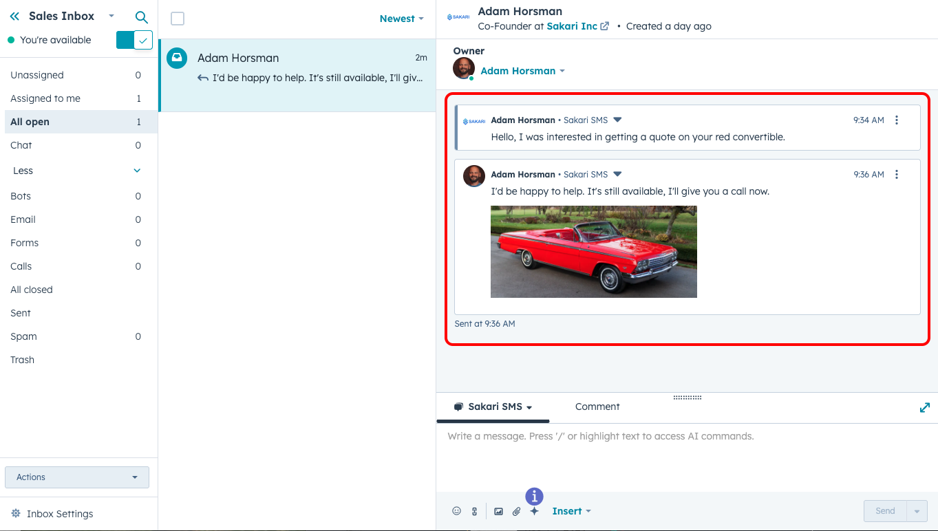
Task: Click the Sakari logo in the contact header
Action: coord(458,17)
